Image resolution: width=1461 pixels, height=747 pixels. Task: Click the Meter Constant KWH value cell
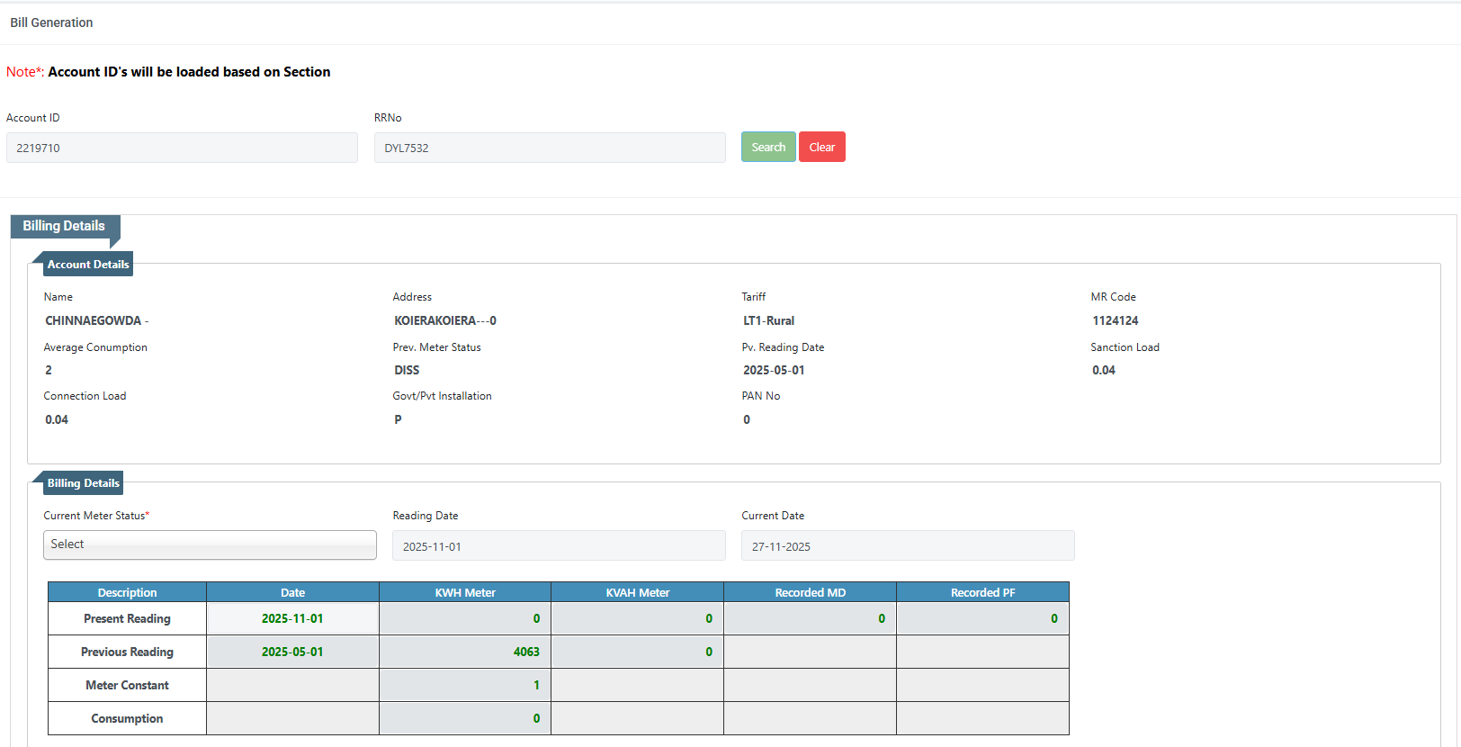click(465, 685)
